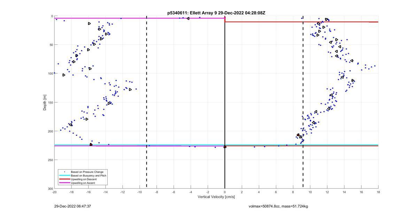Click the x-axis tick label '-8'

[157, 192]
